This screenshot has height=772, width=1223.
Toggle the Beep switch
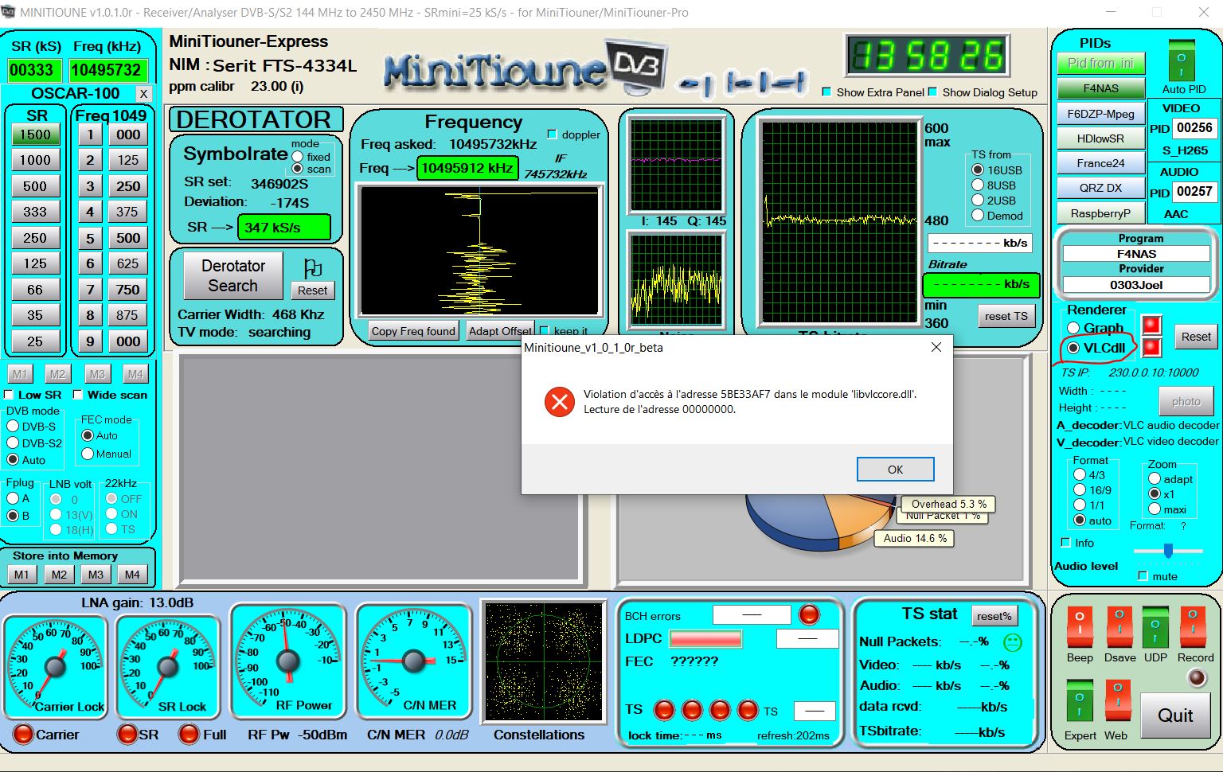1080,626
